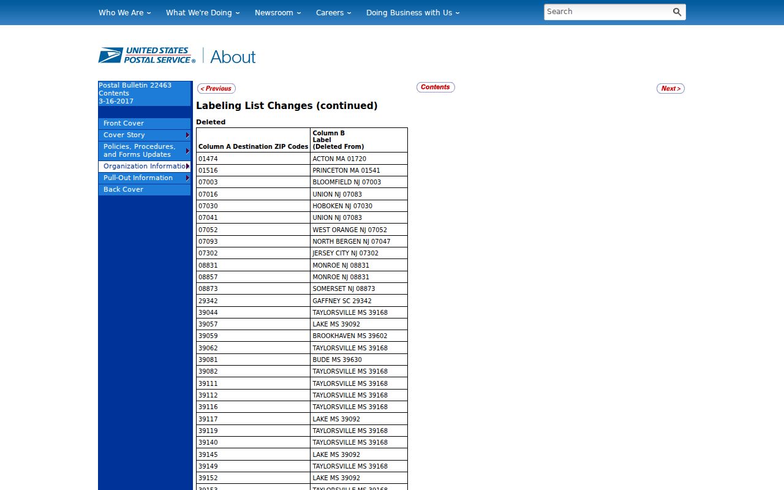
Task: Click HOBOKEN NJ 07030 cell
Action: tap(359, 206)
